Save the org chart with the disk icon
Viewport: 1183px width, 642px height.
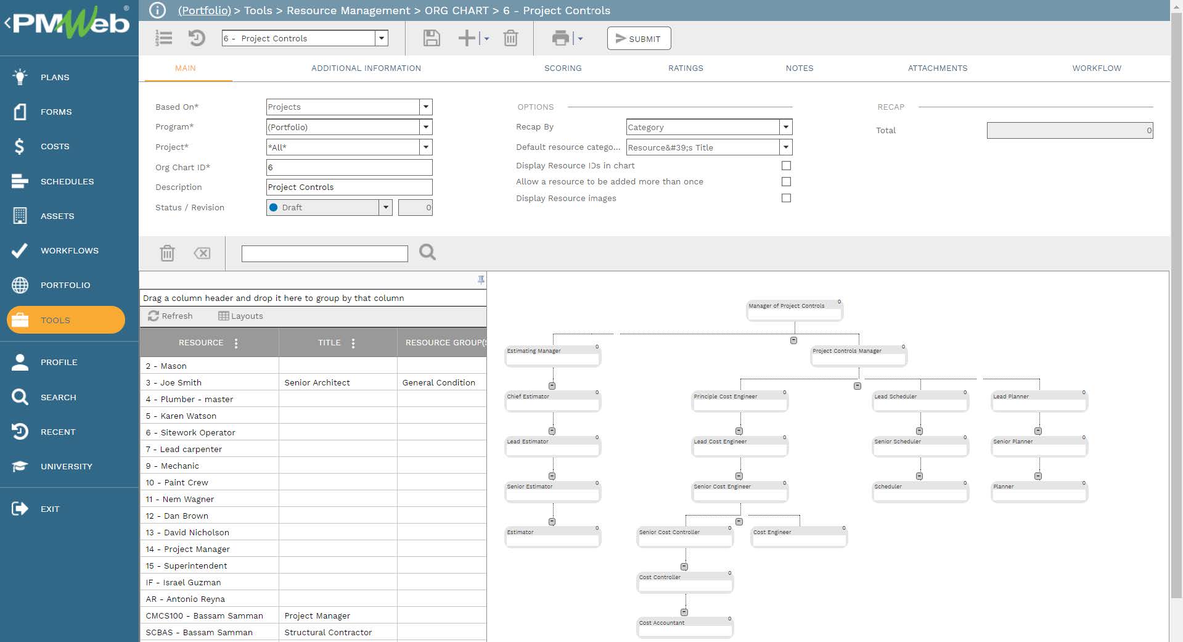[x=432, y=38]
